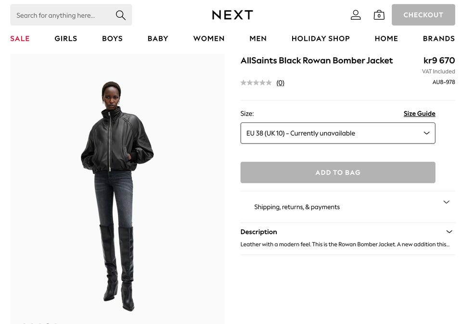Open the Size Guide link
The width and height of the screenshot is (462, 324).
pyautogui.click(x=419, y=113)
